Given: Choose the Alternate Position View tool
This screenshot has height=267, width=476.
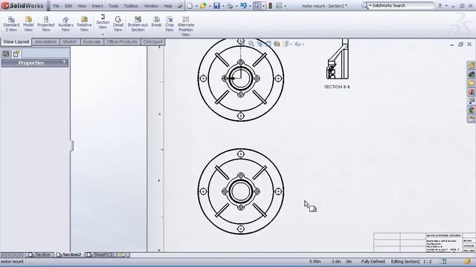Looking at the screenshot, I should pyautogui.click(x=186, y=27).
